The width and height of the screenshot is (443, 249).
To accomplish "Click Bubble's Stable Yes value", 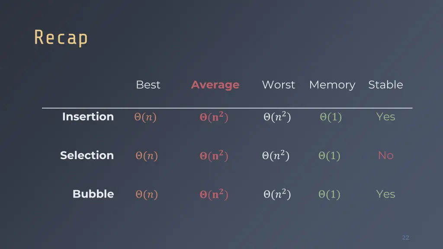I will click(385, 194).
